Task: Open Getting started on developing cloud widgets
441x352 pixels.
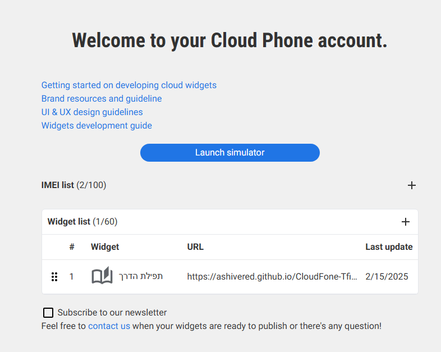Action: [128, 85]
